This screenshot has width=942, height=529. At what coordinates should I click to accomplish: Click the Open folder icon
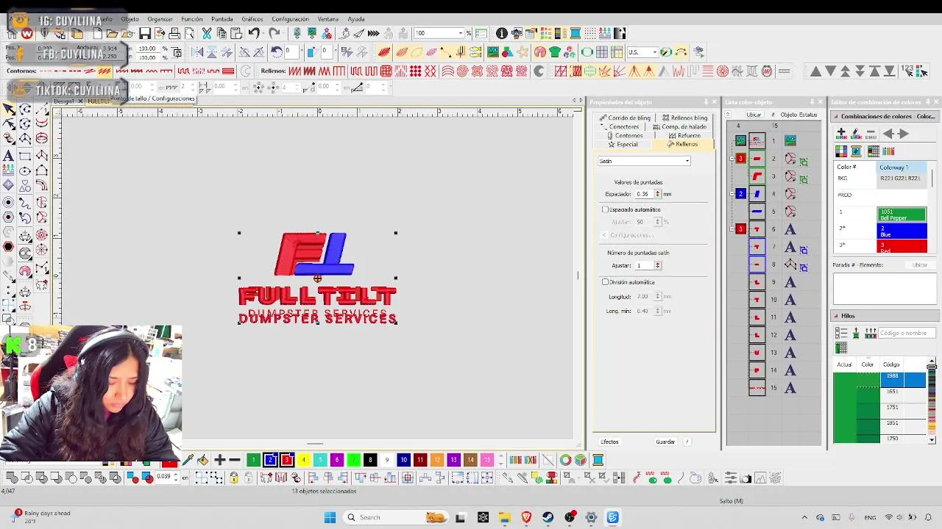(x=112, y=34)
